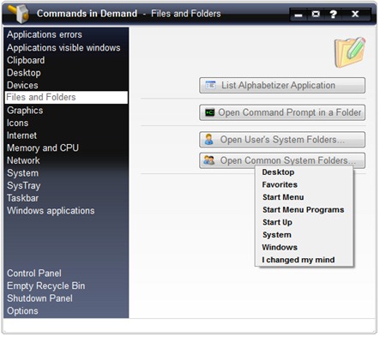Click Open Command Prompt in a Folder

(x=282, y=112)
